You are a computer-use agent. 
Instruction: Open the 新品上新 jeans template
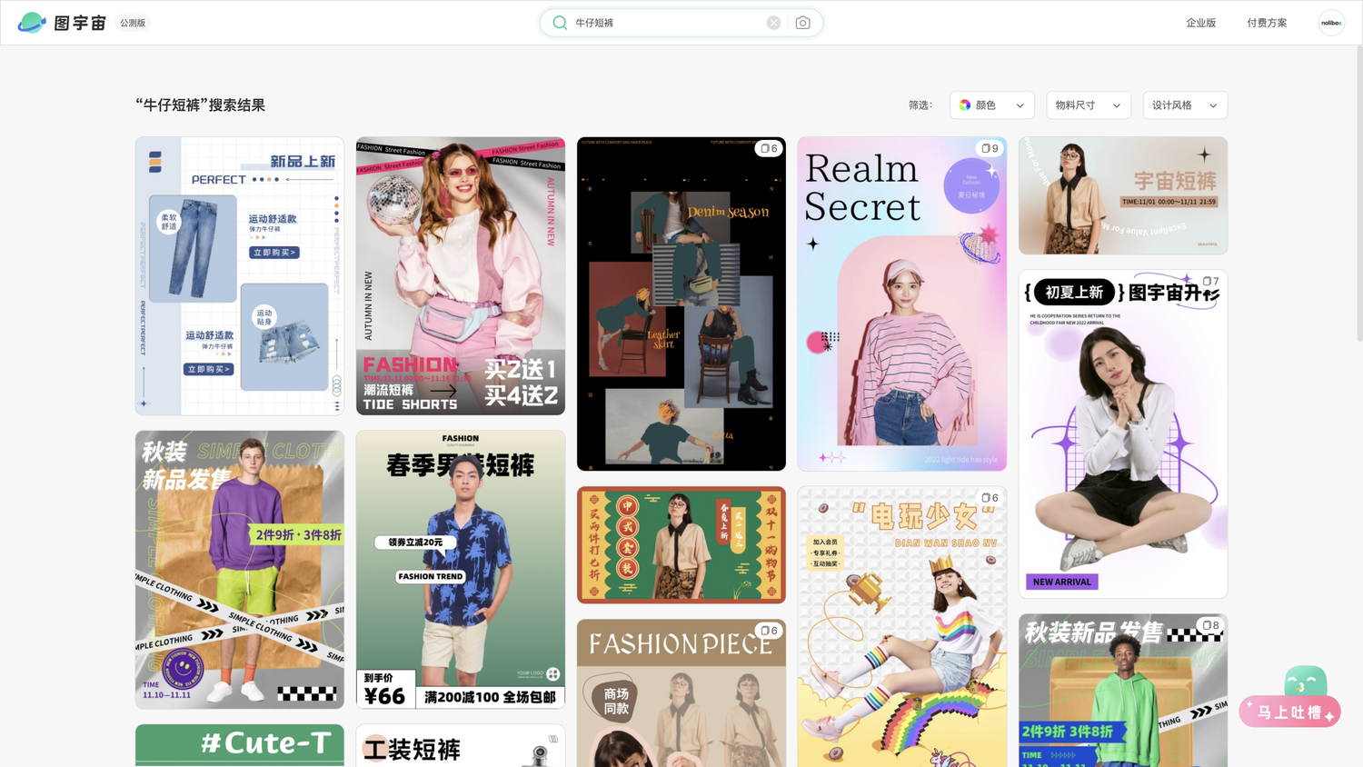[240, 276]
